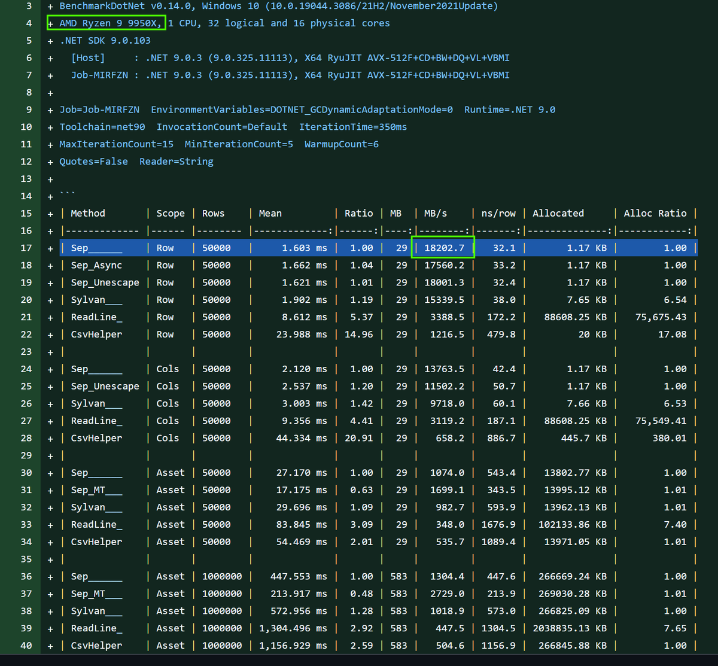The height and width of the screenshot is (666, 718).
Task: Select the '1,304.496 ms' mean value
Action: pos(293,628)
